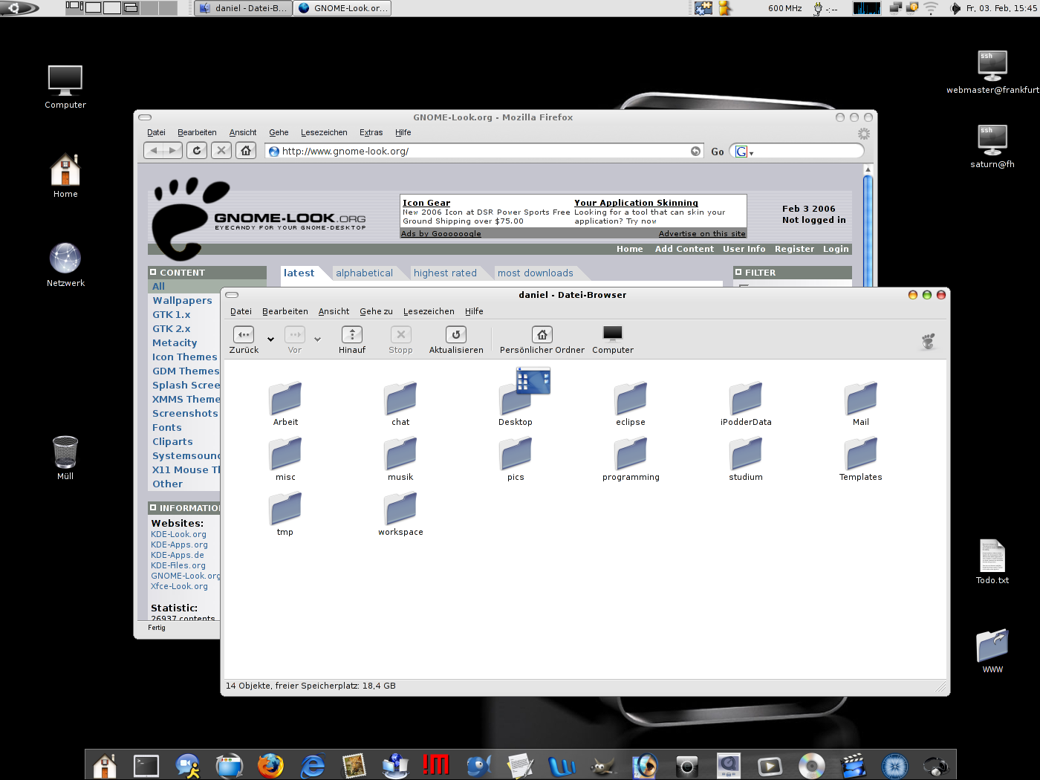This screenshot has height=780, width=1040.
Task: Switch to alphabetical tab on GNOME-Look
Action: click(364, 273)
